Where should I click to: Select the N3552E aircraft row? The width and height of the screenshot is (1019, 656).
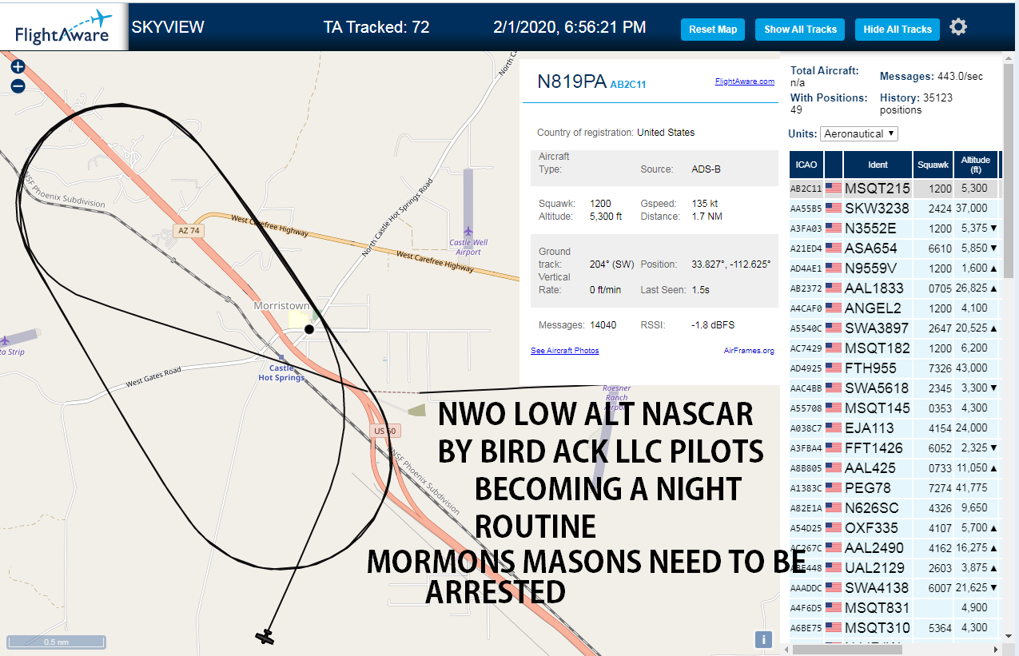[894, 229]
